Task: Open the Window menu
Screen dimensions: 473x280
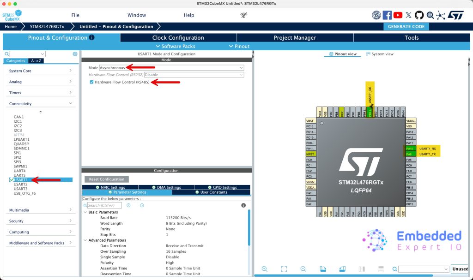Action: pyautogui.click(x=136, y=15)
